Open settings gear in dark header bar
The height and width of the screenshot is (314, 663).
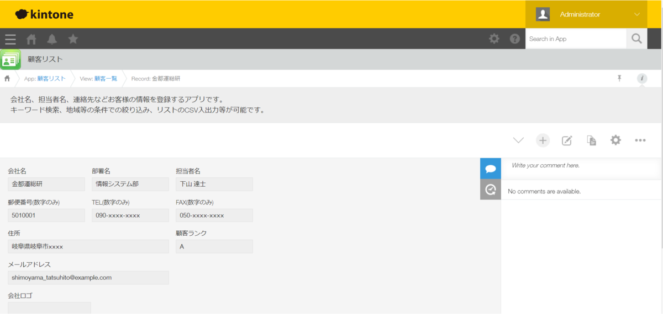coord(494,39)
